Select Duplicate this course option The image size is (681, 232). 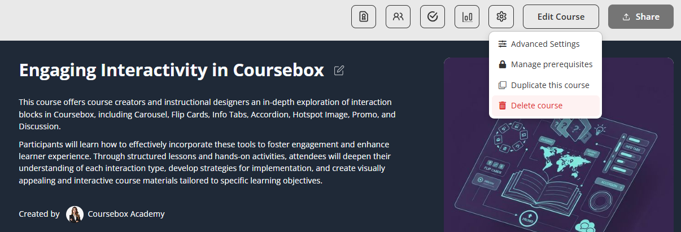549,85
